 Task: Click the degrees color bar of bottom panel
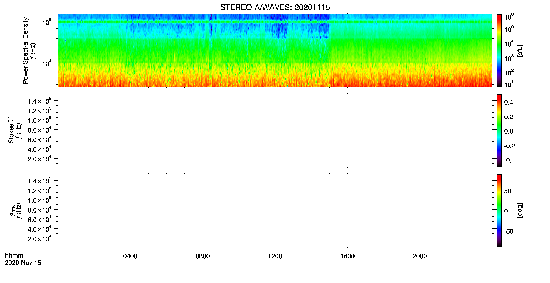tap(499, 210)
